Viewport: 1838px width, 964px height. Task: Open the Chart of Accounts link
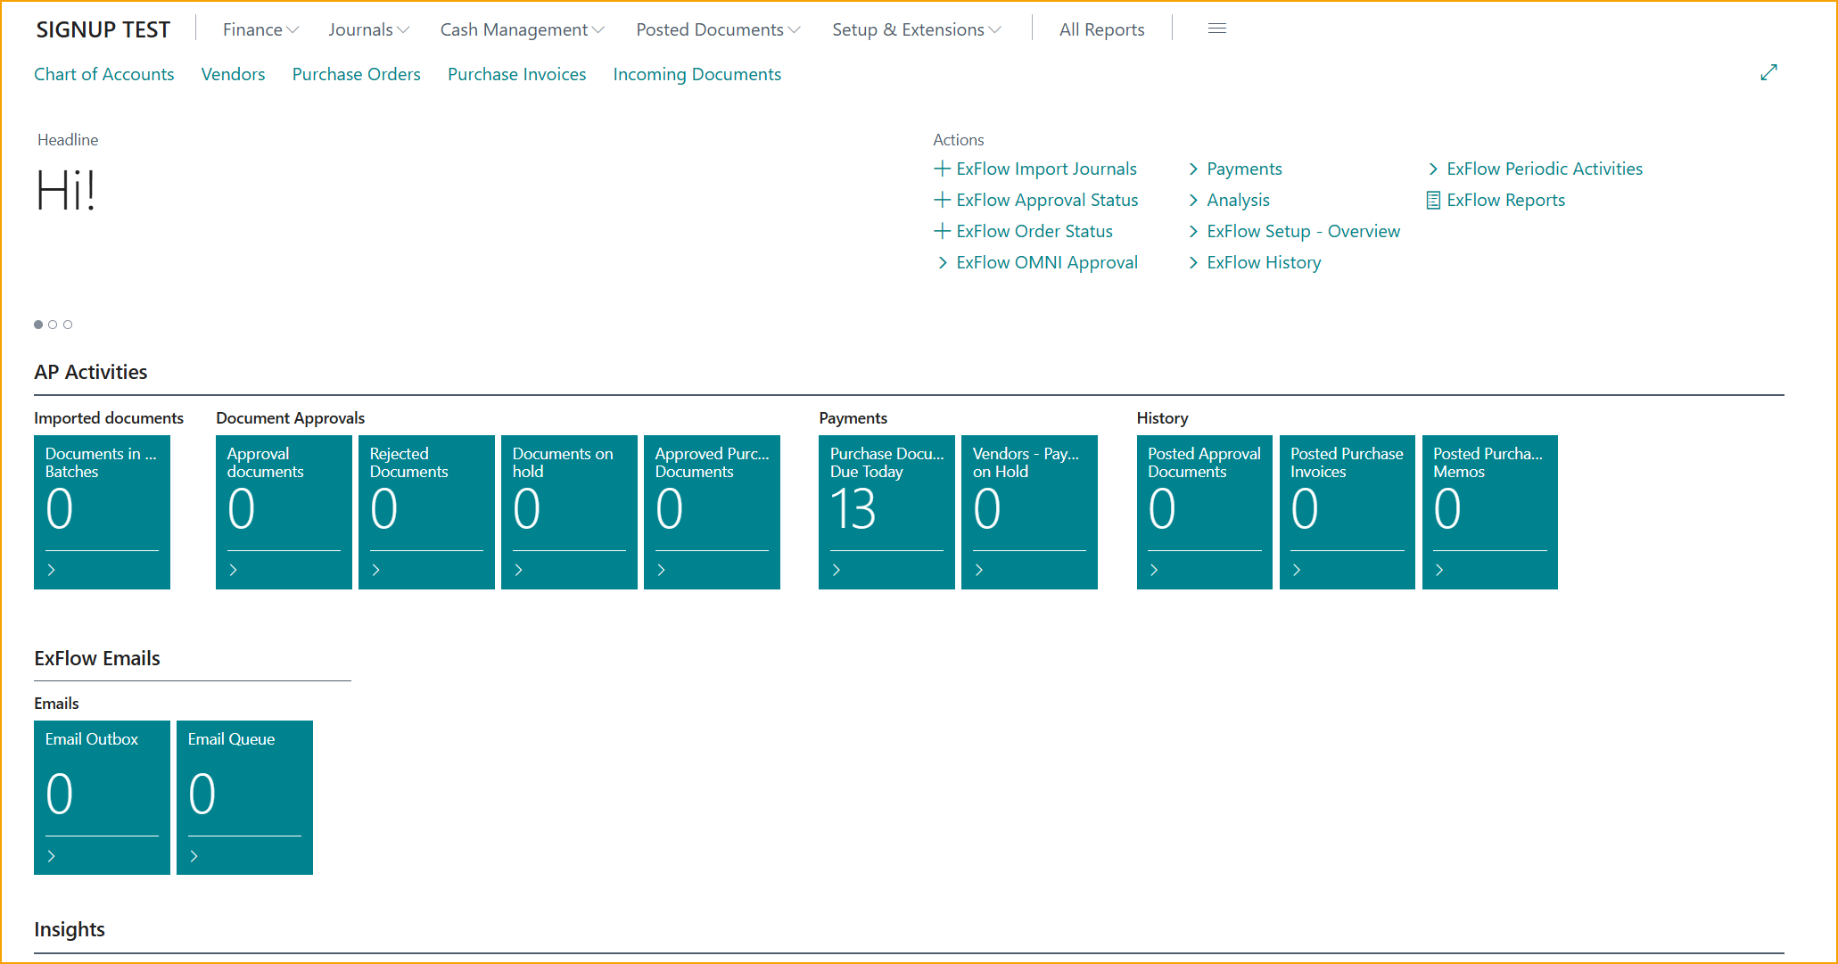point(103,74)
